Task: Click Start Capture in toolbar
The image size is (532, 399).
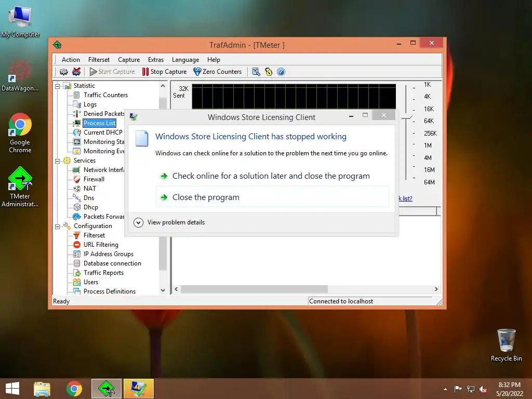Action: [112, 72]
